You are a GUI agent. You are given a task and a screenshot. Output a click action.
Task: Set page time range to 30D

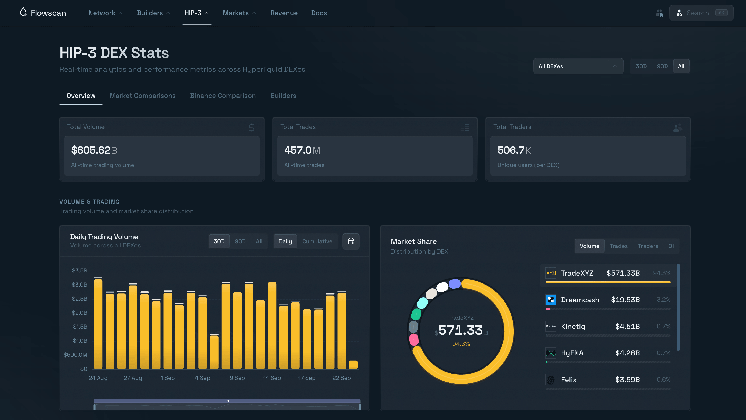(641, 66)
